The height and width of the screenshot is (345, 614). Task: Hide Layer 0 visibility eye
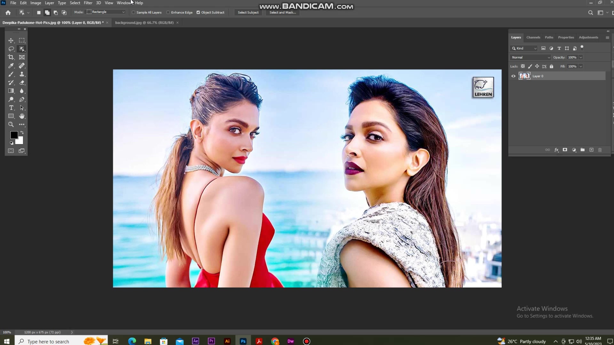tap(513, 76)
